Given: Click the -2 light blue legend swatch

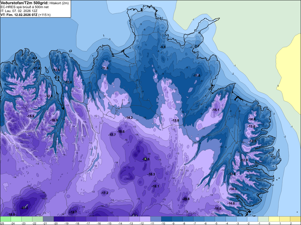Looking at the screenshot, I should click(x=253, y=219).
